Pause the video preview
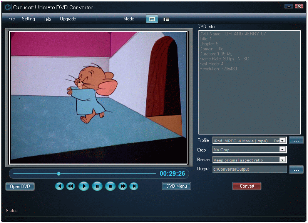Image resolution: width=308 pixels, height=223 pixels. coord(97,186)
